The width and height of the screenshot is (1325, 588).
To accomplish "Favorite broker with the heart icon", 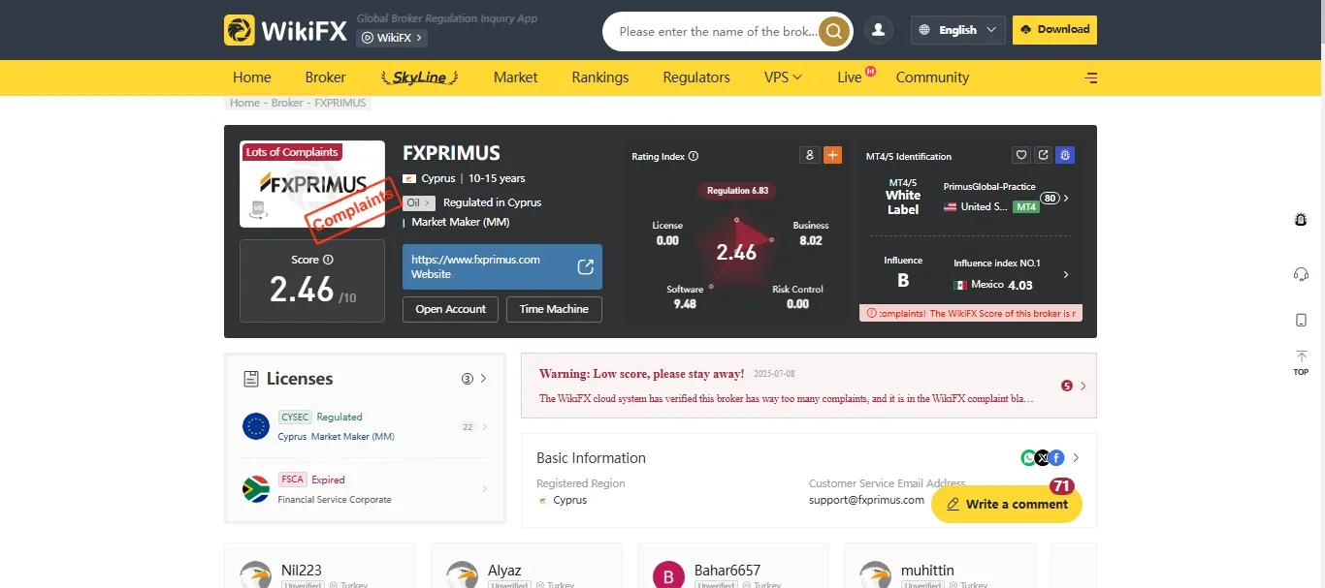I will pos(1020,155).
